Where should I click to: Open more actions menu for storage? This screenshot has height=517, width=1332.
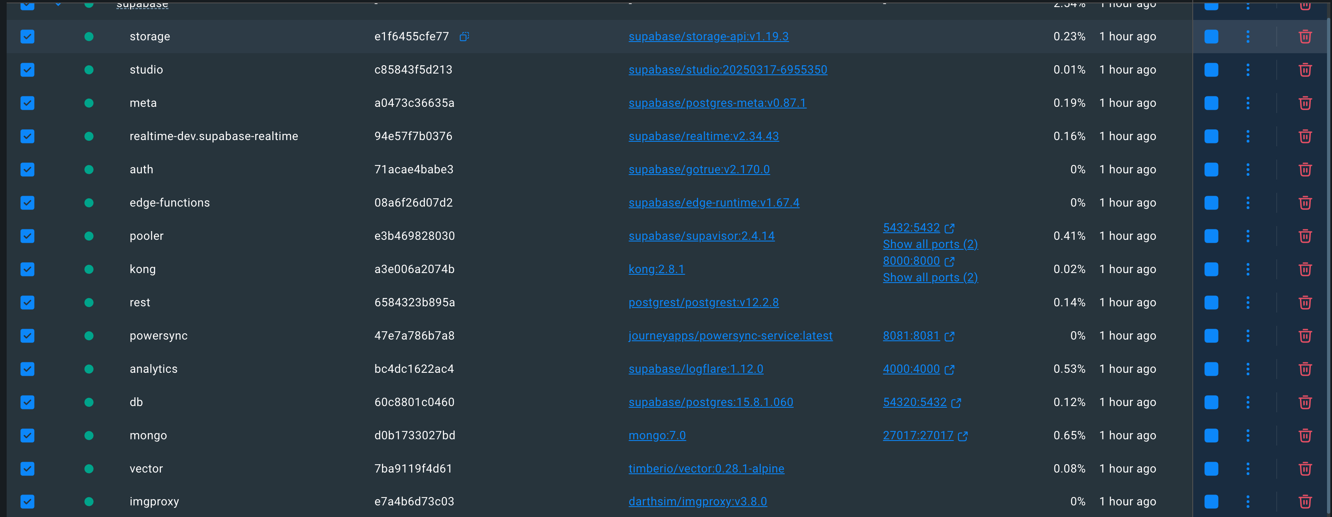[x=1248, y=37]
